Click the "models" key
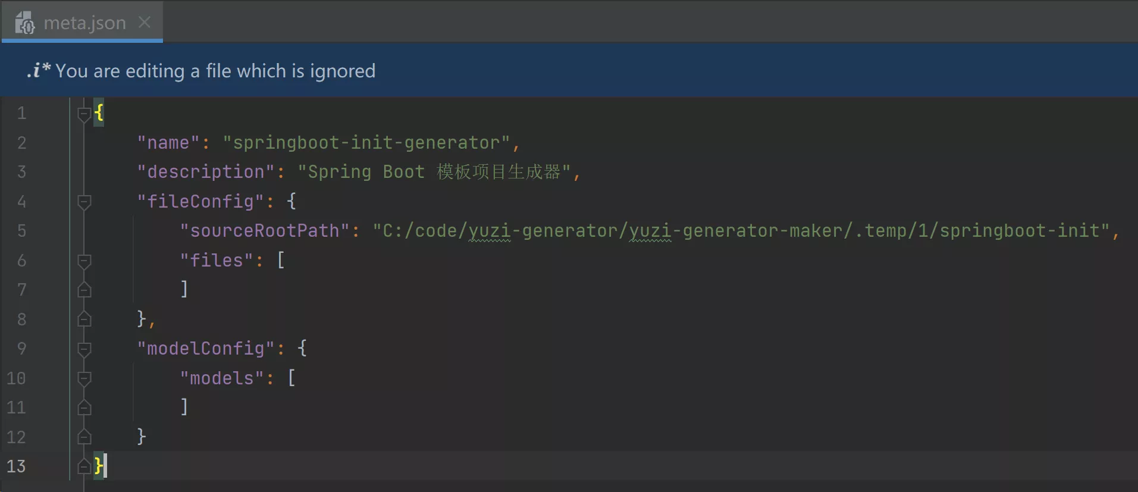 click(x=222, y=378)
